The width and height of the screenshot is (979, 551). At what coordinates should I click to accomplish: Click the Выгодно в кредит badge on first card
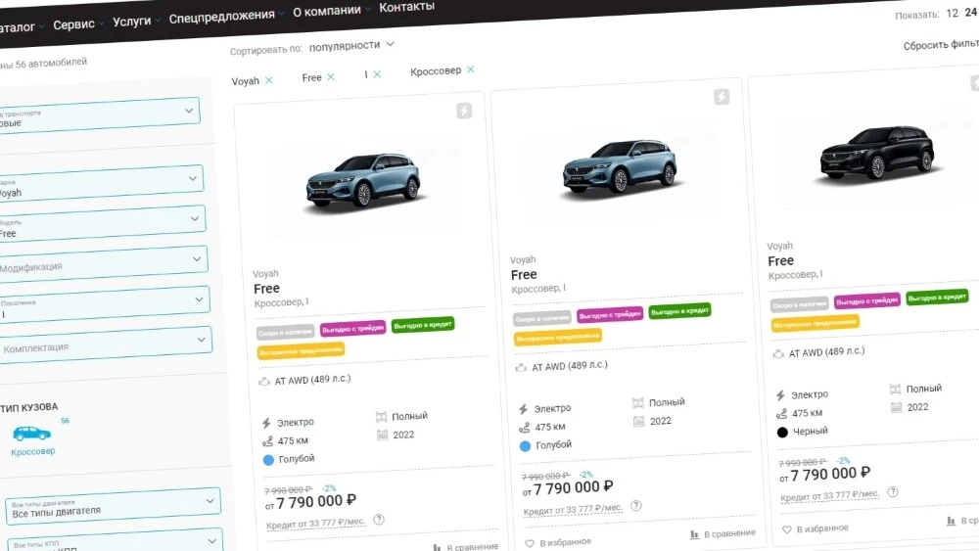pyautogui.click(x=423, y=325)
